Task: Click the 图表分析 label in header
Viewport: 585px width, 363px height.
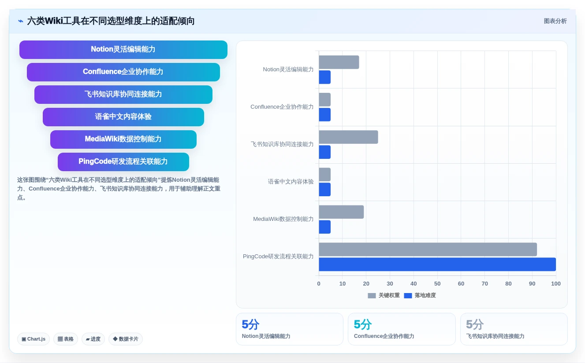Action: tap(555, 21)
